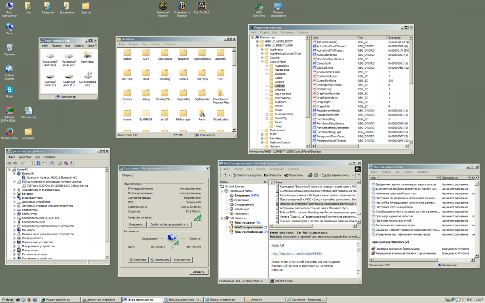
Task: Click the Отключить button in network status
Action: (x=160, y=260)
